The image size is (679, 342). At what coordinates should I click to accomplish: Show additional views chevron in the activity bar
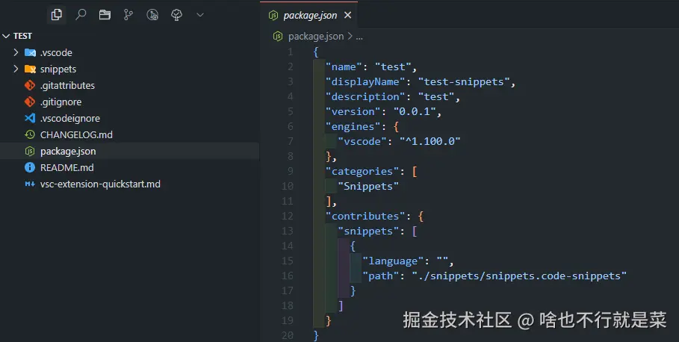pyautogui.click(x=200, y=15)
